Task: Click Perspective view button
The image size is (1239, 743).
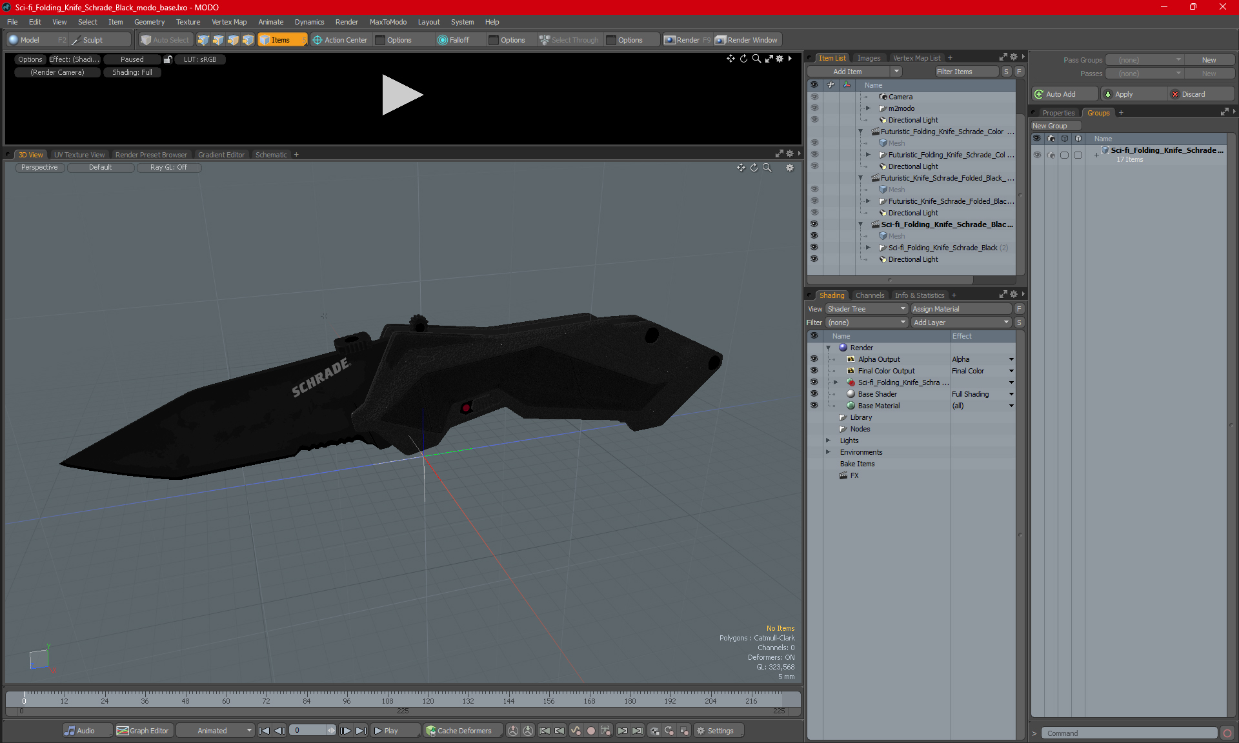Action: 39,167
